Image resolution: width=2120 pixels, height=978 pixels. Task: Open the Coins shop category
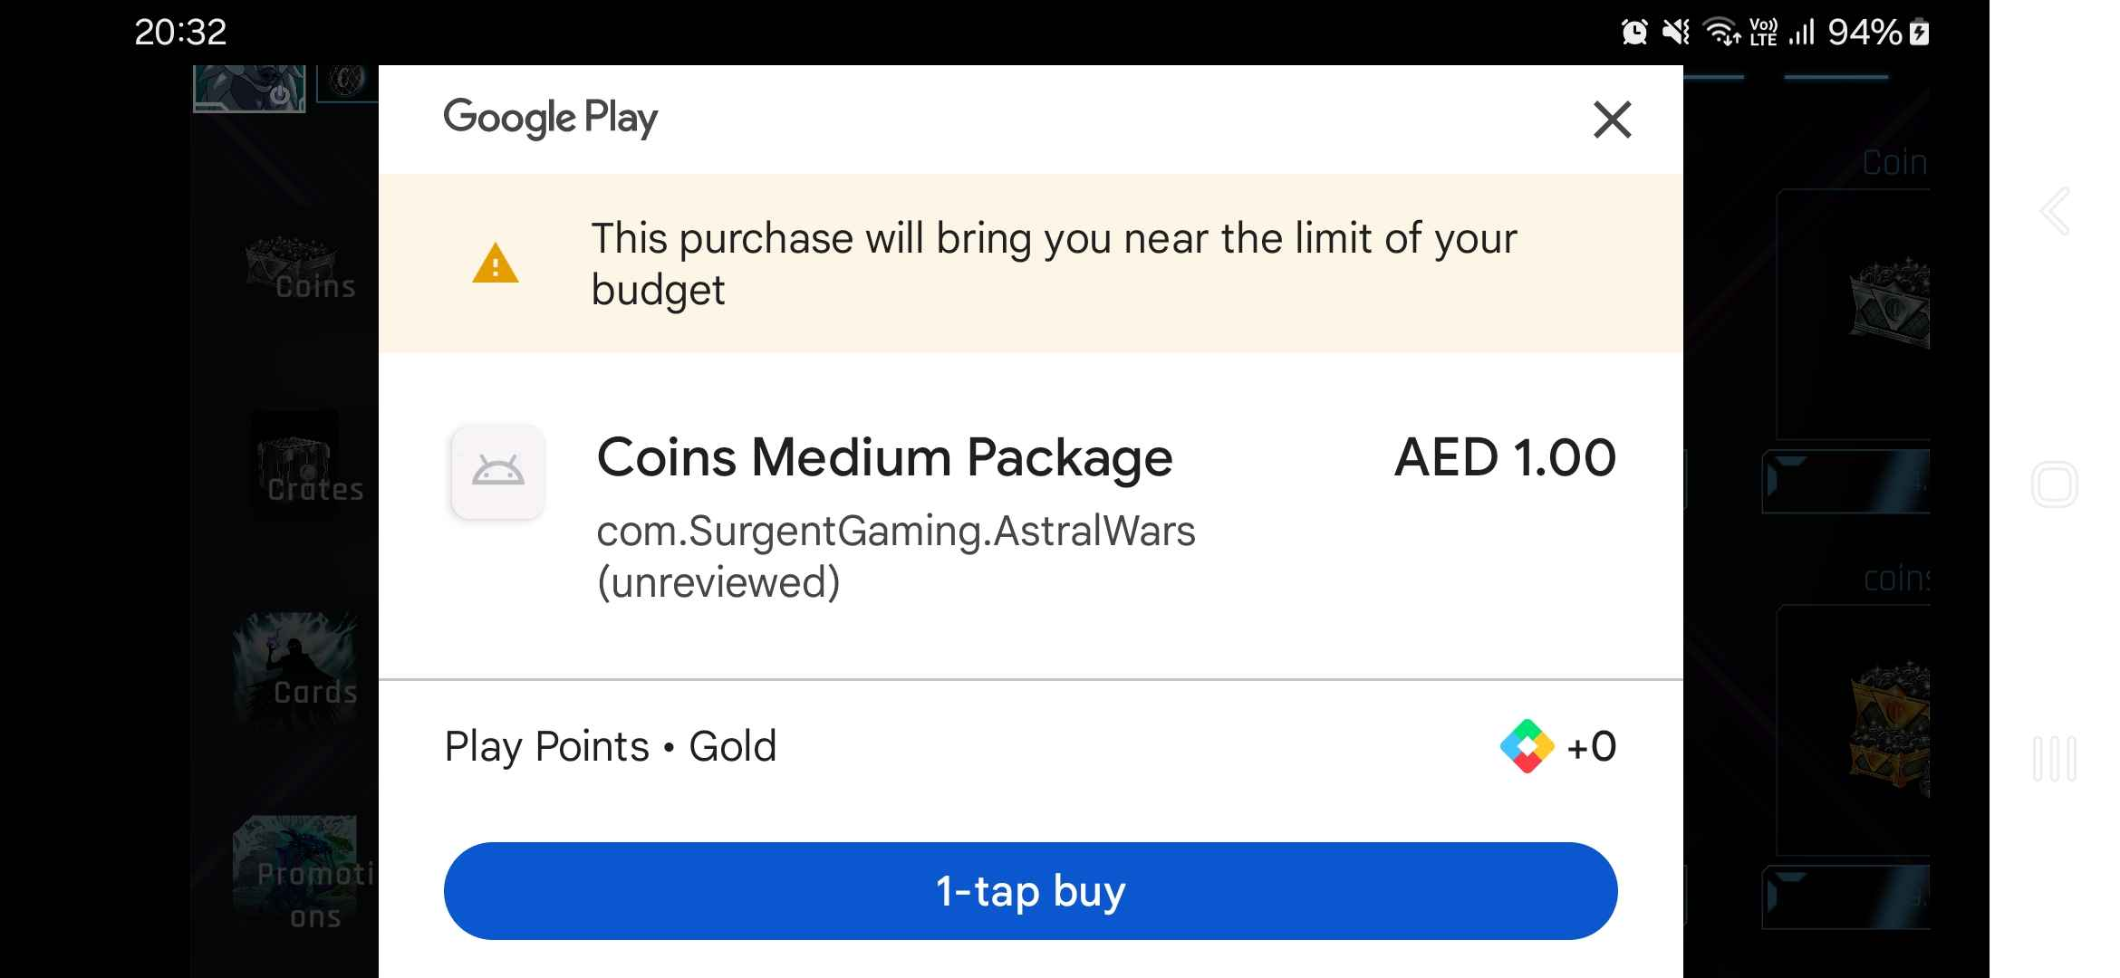[x=304, y=268]
